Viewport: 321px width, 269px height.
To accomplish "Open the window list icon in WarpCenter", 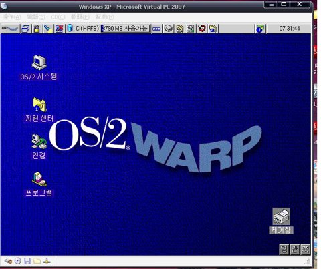I will (x=26, y=29).
